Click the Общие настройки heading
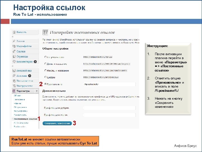This screenshot has height=152, width=202. coord(55,49)
